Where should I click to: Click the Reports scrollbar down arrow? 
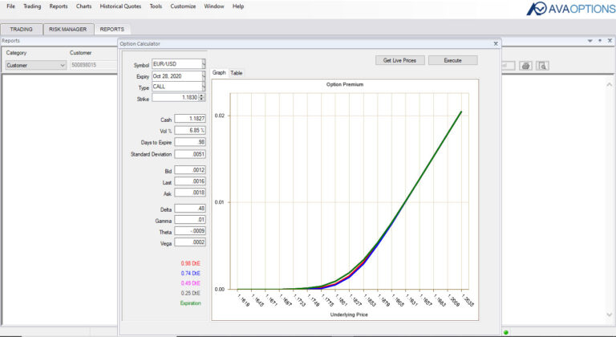pos(610,315)
